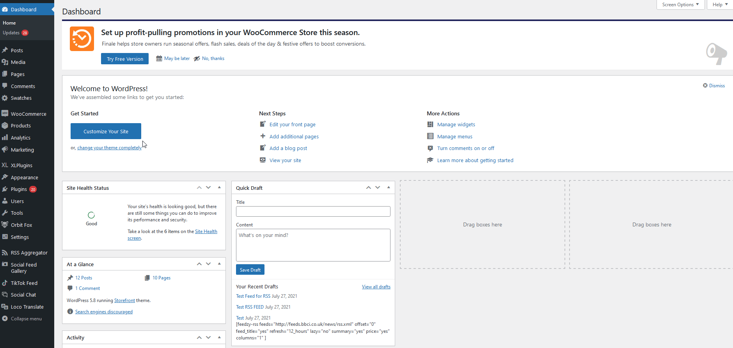733x348 pixels.
Task: Click the Social Feed Gallery camera icon
Action: pyautogui.click(x=5, y=264)
